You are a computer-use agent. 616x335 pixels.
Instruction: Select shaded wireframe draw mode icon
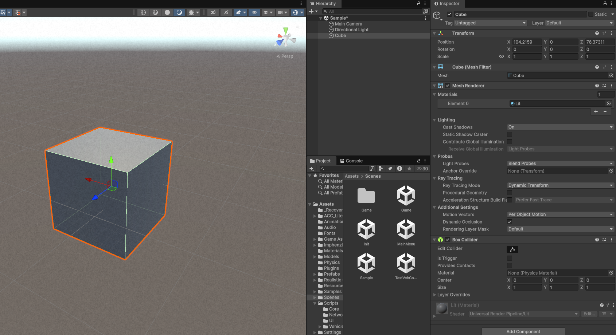[x=155, y=12]
